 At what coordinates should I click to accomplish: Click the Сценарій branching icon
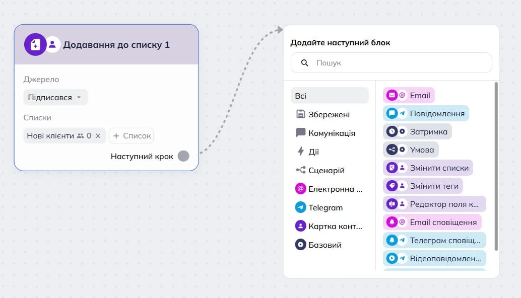click(300, 170)
